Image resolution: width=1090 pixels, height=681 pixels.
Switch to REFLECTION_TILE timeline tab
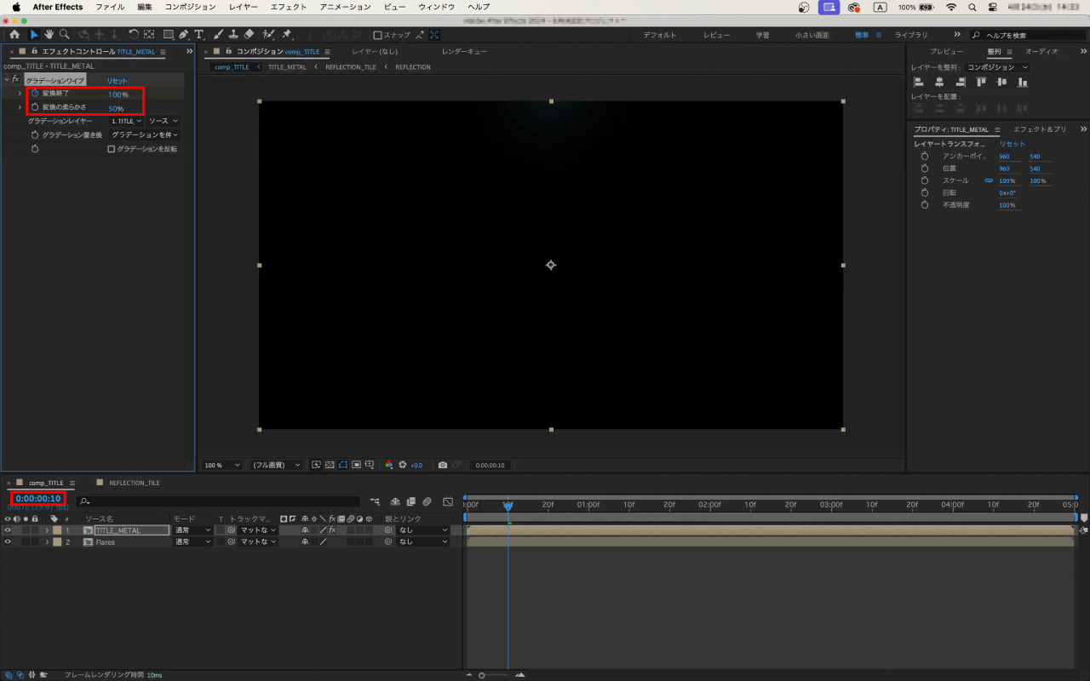[134, 483]
